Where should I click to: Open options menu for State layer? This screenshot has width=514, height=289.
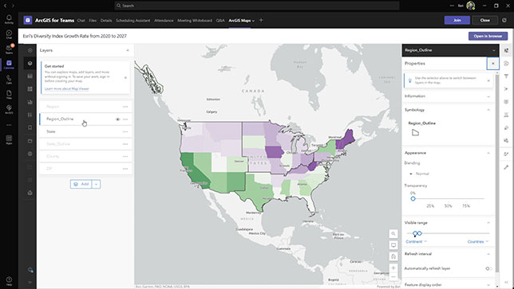click(x=125, y=131)
